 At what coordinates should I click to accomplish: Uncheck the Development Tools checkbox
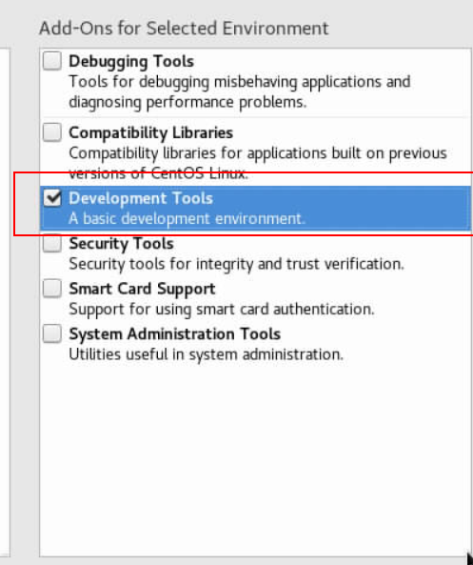point(52,198)
